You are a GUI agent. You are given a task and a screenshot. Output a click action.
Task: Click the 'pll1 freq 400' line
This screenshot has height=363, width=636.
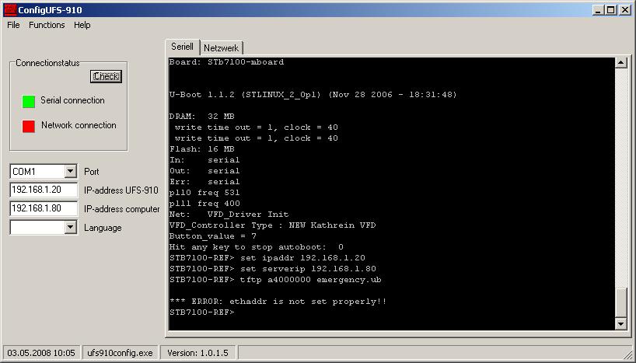click(204, 204)
